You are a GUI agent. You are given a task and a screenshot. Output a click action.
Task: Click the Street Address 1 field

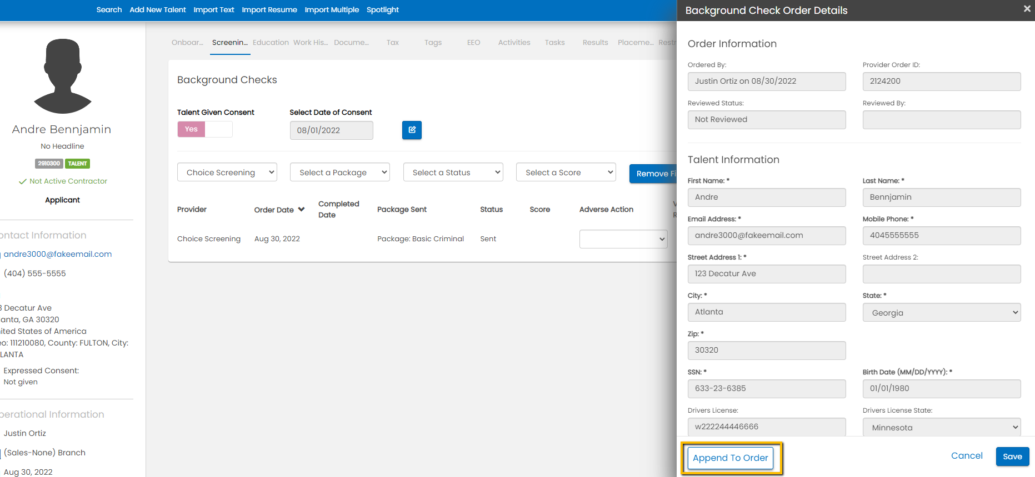coord(767,274)
